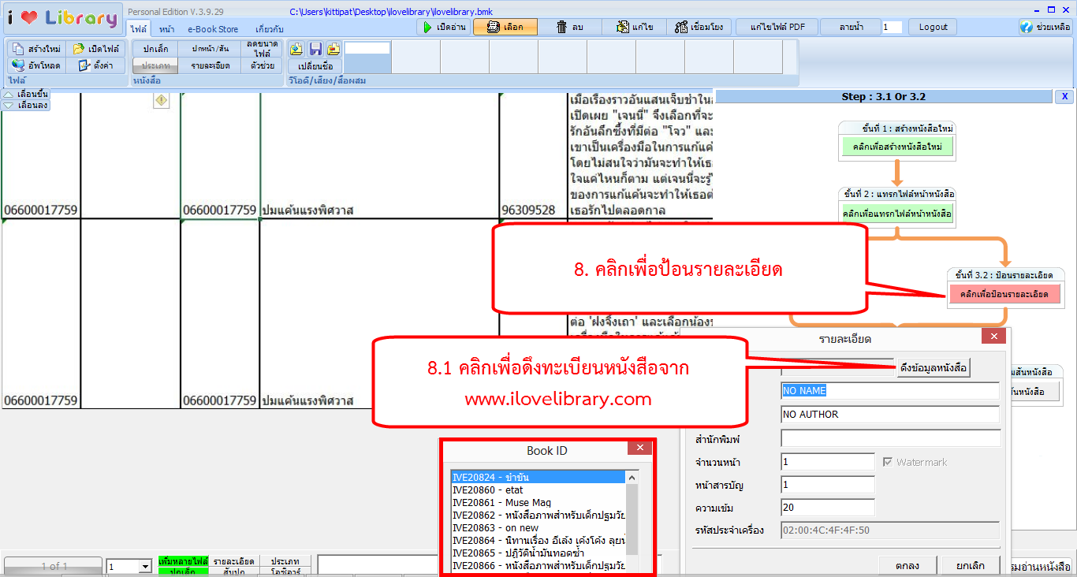Switch to the ไฟล์ (File) tab
The image size is (1077, 577).
click(139, 29)
